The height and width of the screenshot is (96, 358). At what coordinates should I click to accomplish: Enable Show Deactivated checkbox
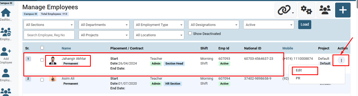(x=190, y=33)
